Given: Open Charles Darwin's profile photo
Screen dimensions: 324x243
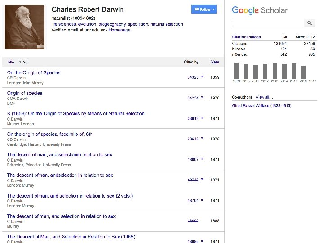Looking at the screenshot, I should point(24,27).
